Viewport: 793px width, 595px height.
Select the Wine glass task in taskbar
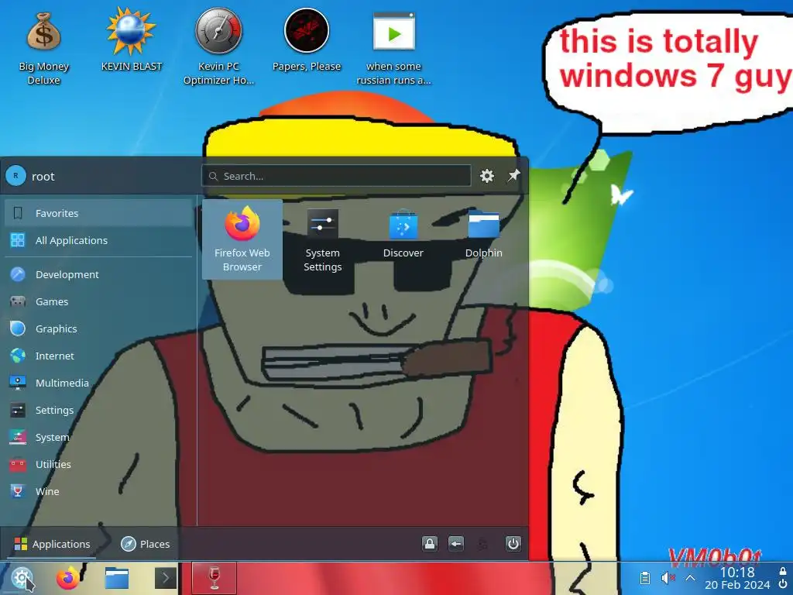[214, 578]
